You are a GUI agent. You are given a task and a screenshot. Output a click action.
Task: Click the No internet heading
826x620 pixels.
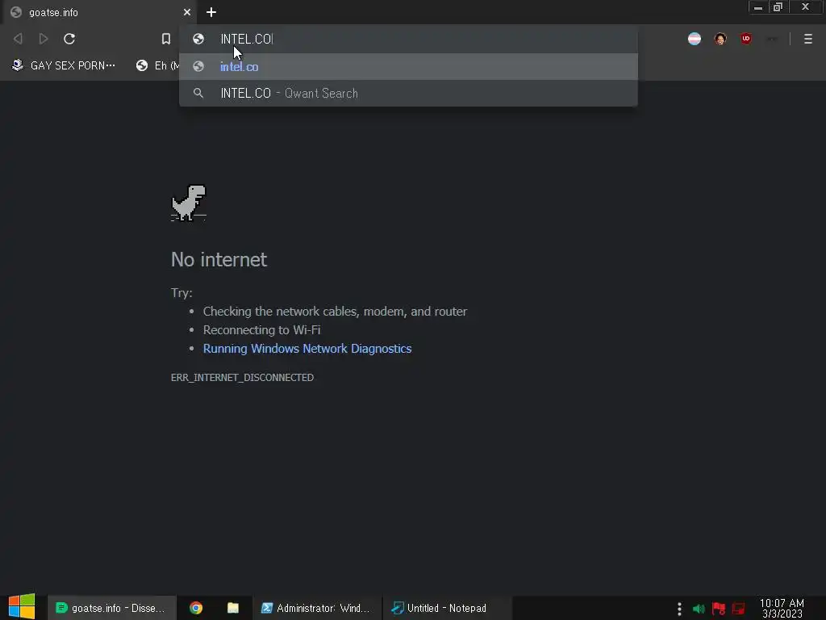pyautogui.click(x=219, y=259)
